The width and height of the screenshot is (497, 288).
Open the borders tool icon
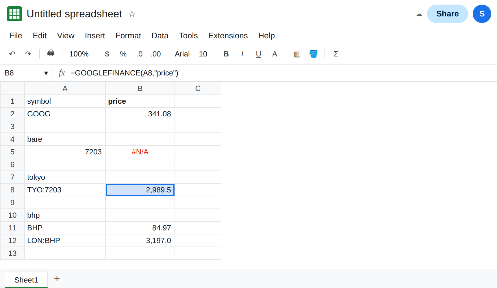click(297, 54)
